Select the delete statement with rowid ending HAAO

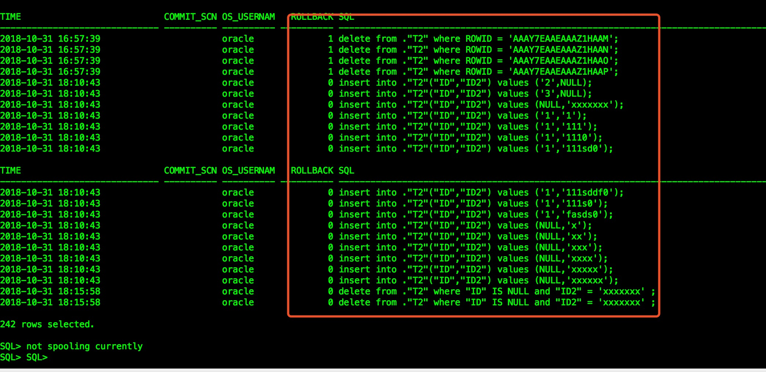click(478, 61)
